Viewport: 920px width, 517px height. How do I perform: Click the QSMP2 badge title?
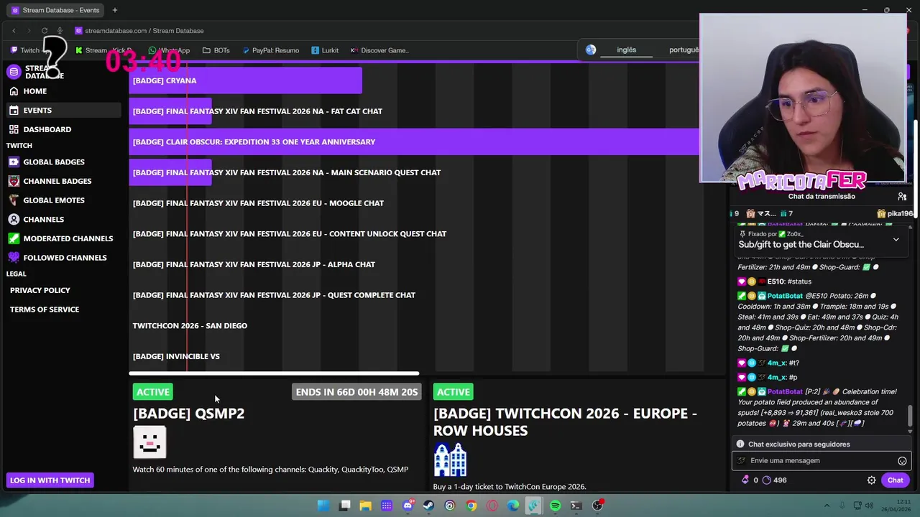pos(188,414)
